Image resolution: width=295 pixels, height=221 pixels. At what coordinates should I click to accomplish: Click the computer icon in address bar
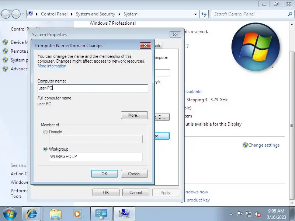tap(30, 14)
